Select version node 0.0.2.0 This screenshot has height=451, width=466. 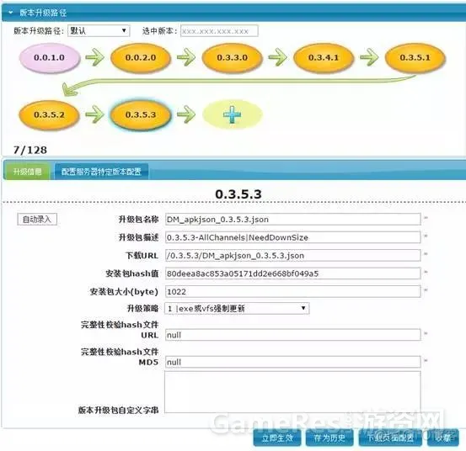tap(141, 57)
